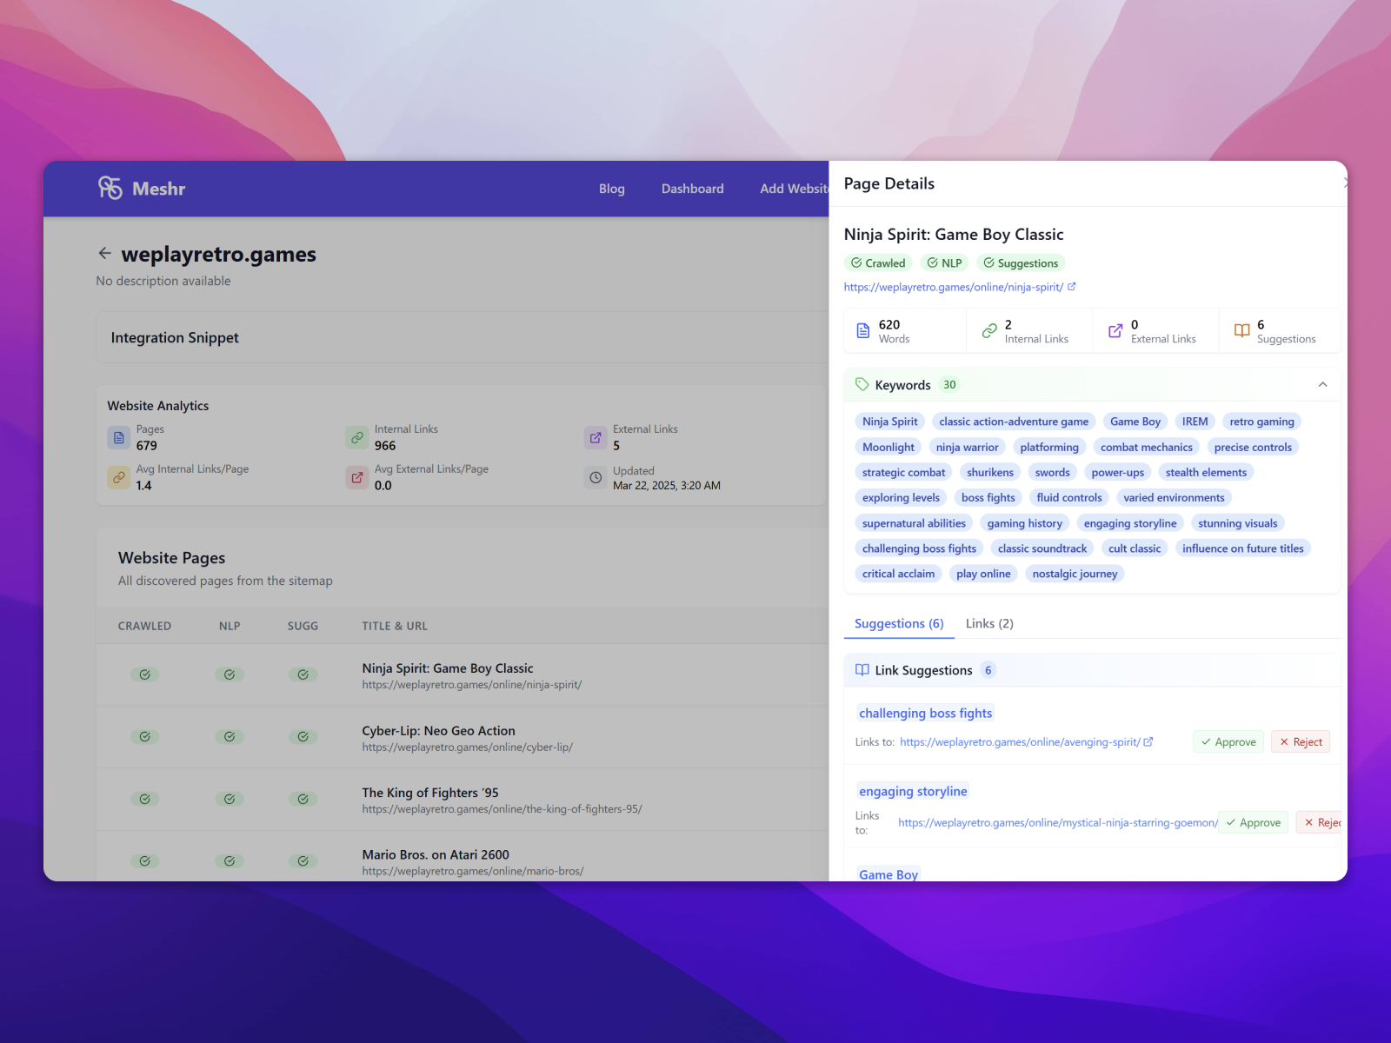The height and width of the screenshot is (1043, 1391).
Task: Click the 'classic action-adventure game' keyword
Action: click(1014, 422)
